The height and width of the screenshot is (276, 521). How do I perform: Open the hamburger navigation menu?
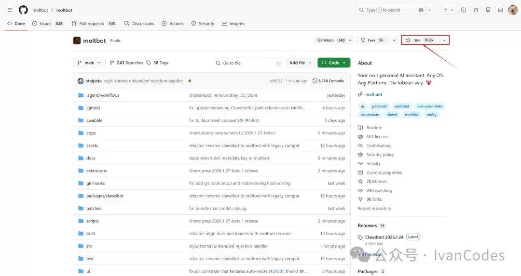coord(10,10)
